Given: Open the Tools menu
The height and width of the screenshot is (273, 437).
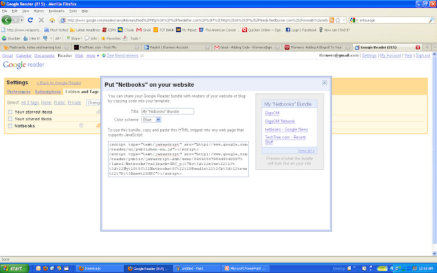Looking at the screenshot, I should [73, 11].
